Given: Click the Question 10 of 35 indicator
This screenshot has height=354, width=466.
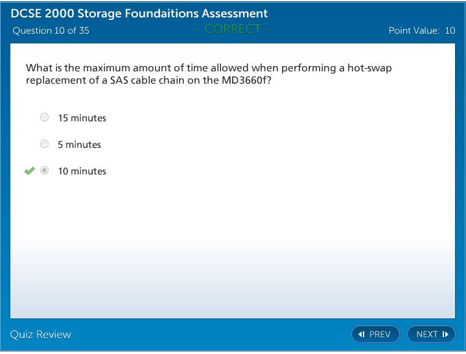Looking at the screenshot, I should [51, 30].
